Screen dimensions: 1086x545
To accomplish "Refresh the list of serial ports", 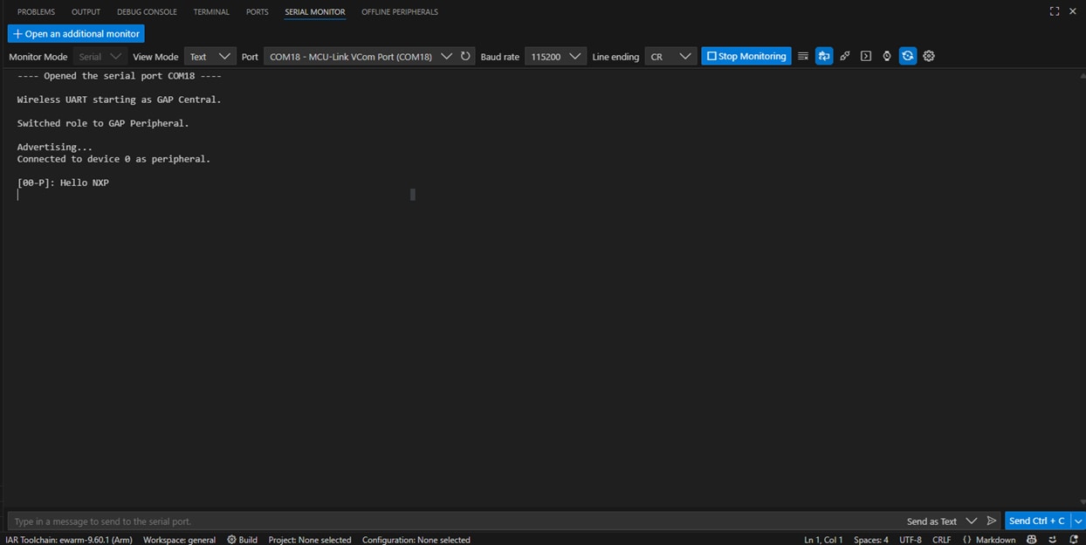I will tap(465, 56).
